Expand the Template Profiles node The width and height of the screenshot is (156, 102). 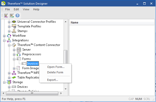(x=9, y=27)
